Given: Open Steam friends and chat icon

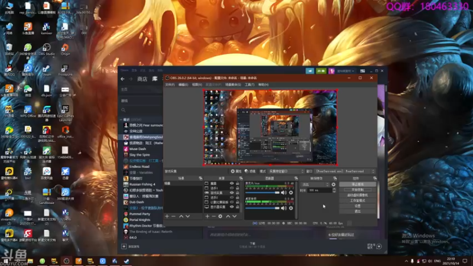Looking at the screenshot, I should coord(379,246).
